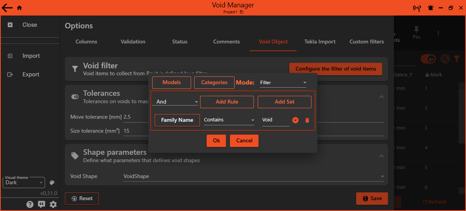Delete the Family Name rule
This screenshot has width=466, height=211.
point(307,120)
